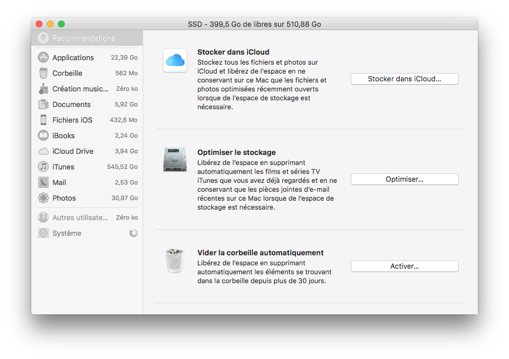509x359 pixels.
Task: Minimize the window with yellow button
Action: (50, 24)
